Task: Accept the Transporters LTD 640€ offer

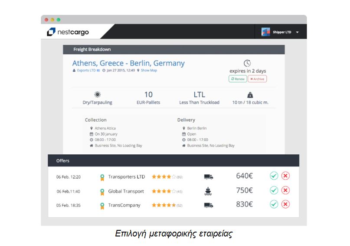Action: (x=274, y=176)
